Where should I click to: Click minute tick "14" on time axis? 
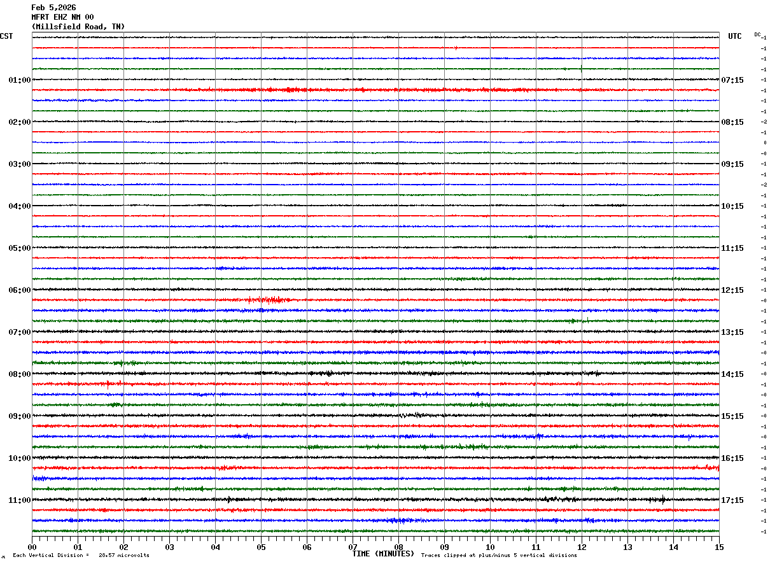(x=673, y=547)
